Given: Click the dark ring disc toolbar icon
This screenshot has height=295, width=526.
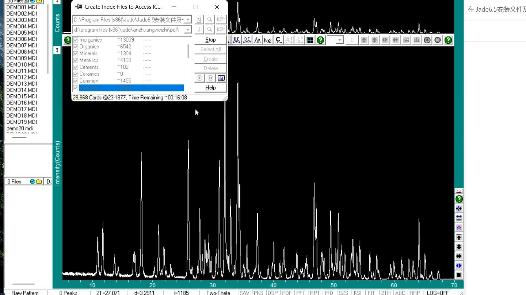Looking at the screenshot, I should (x=427, y=40).
